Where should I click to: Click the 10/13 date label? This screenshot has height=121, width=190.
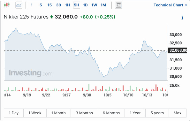(x=147, y=95)
